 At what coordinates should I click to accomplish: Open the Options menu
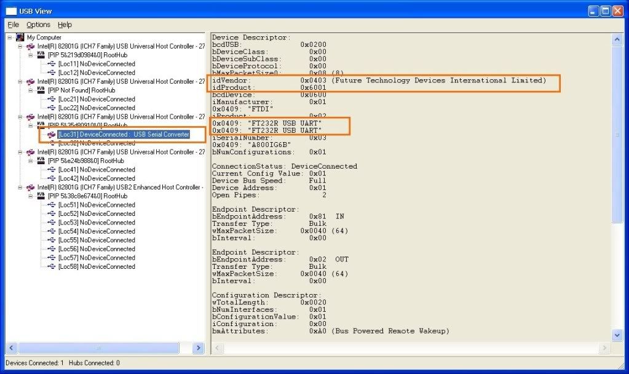tap(38, 25)
